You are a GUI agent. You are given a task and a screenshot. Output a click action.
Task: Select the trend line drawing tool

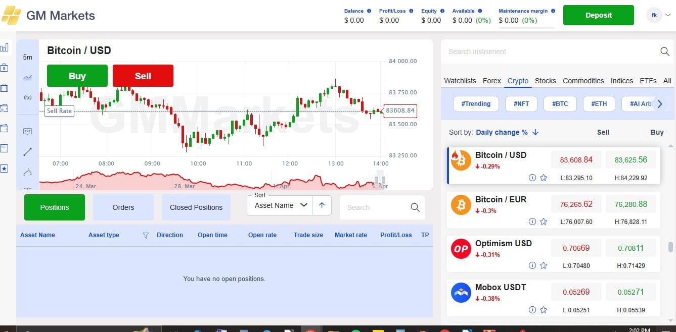(x=28, y=151)
